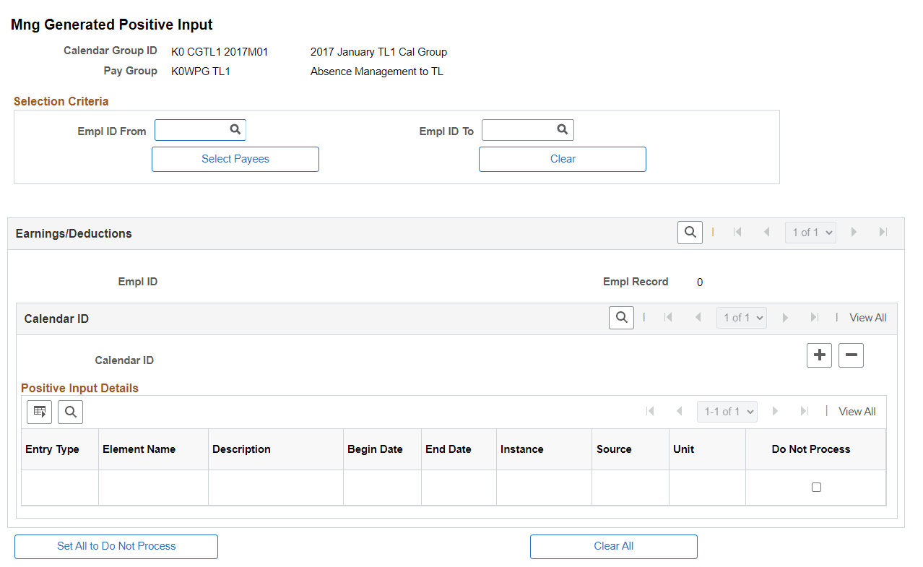Image resolution: width=923 pixels, height=567 pixels.
Task: Check the Do Not Process checkbox
Action: pyautogui.click(x=816, y=487)
